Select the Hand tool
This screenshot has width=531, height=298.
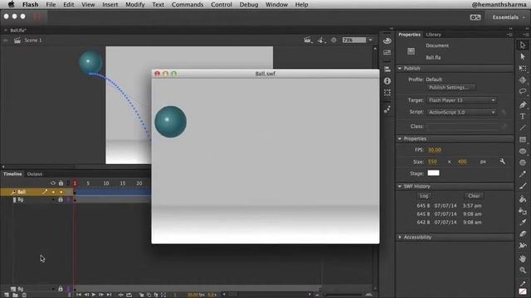[x=523, y=258]
